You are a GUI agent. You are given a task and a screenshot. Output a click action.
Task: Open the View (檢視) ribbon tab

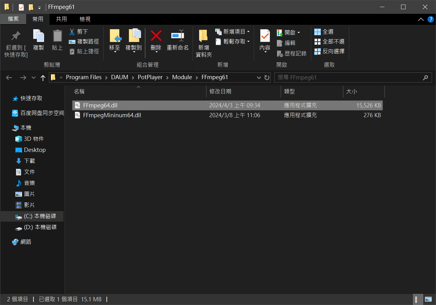pyautogui.click(x=85, y=19)
